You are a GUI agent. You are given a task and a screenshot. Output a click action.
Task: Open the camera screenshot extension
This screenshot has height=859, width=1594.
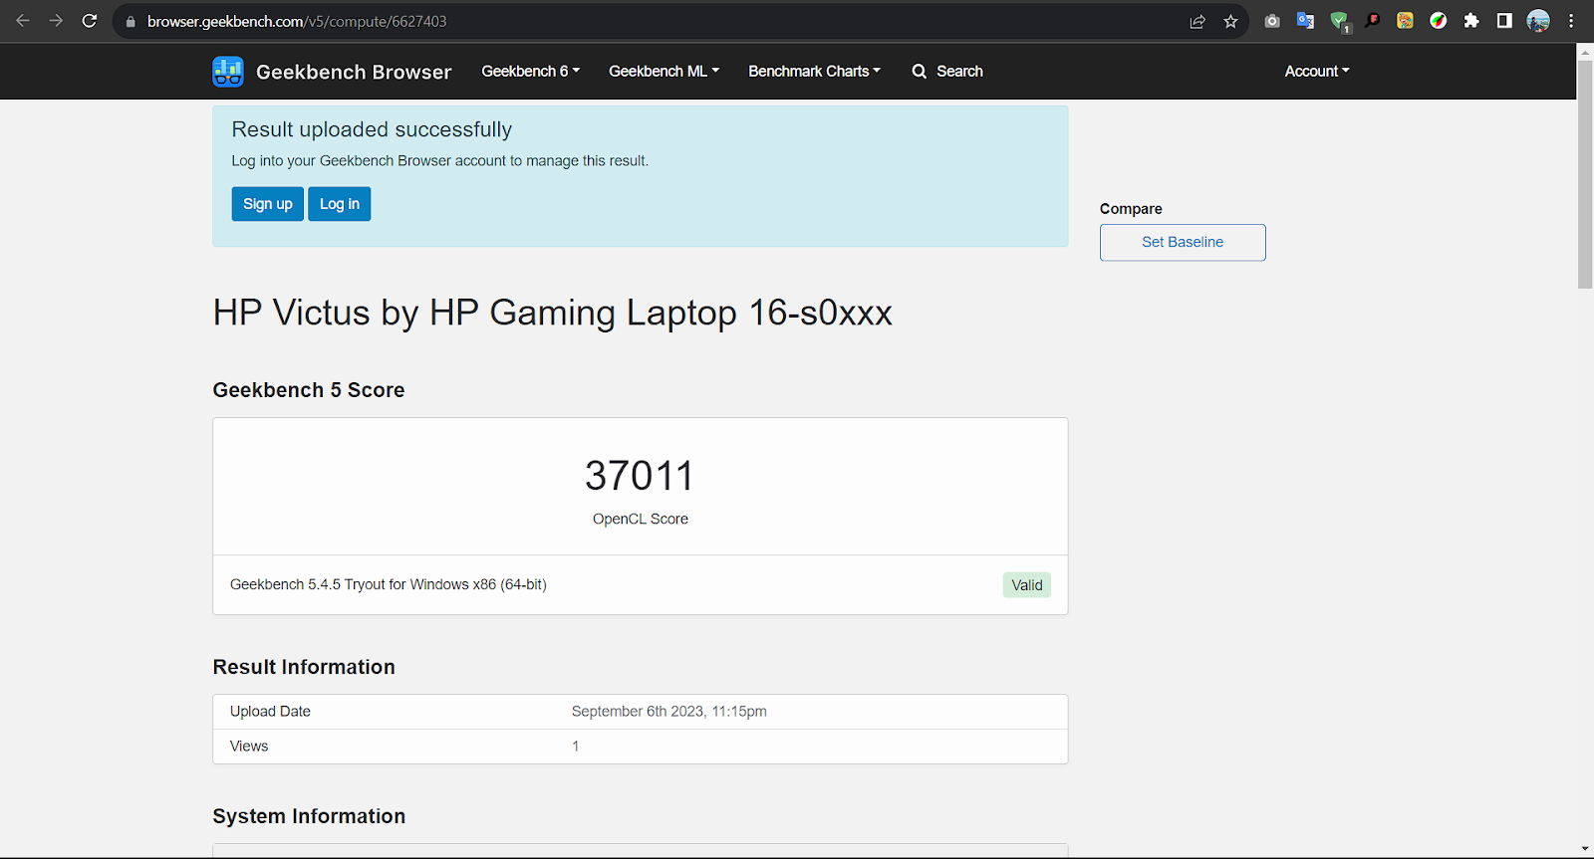coord(1272,21)
